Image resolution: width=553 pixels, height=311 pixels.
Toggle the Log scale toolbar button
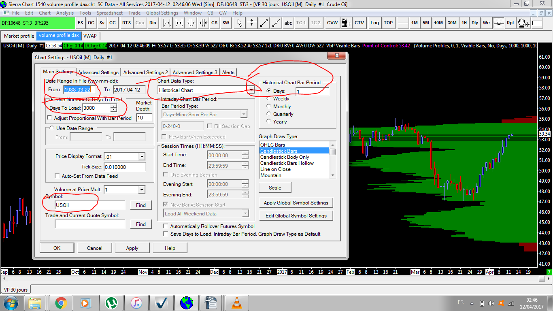pyautogui.click(x=374, y=23)
